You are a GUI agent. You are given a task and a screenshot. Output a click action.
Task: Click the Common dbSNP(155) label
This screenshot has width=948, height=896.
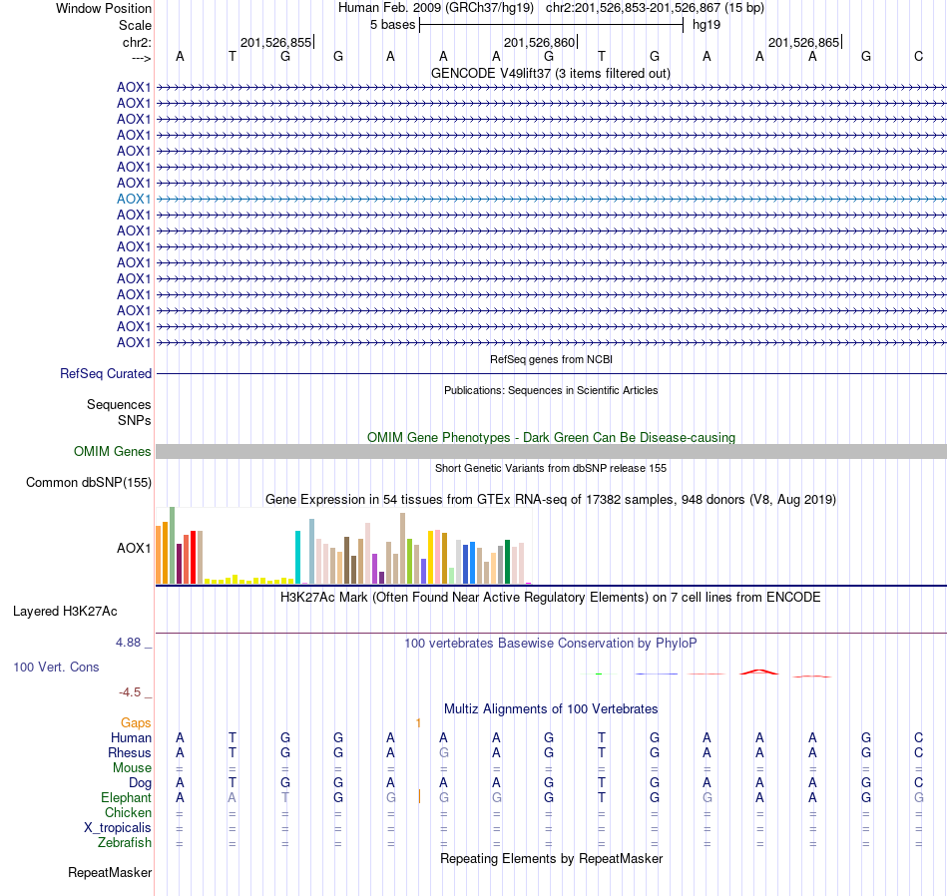point(89,483)
